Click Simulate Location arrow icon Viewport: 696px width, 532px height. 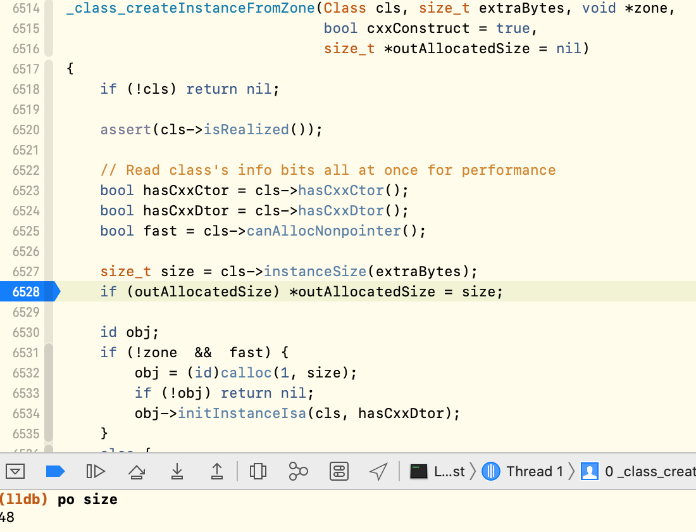(378, 471)
